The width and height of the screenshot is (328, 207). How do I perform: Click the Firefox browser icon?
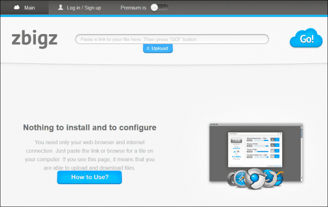[269, 178]
